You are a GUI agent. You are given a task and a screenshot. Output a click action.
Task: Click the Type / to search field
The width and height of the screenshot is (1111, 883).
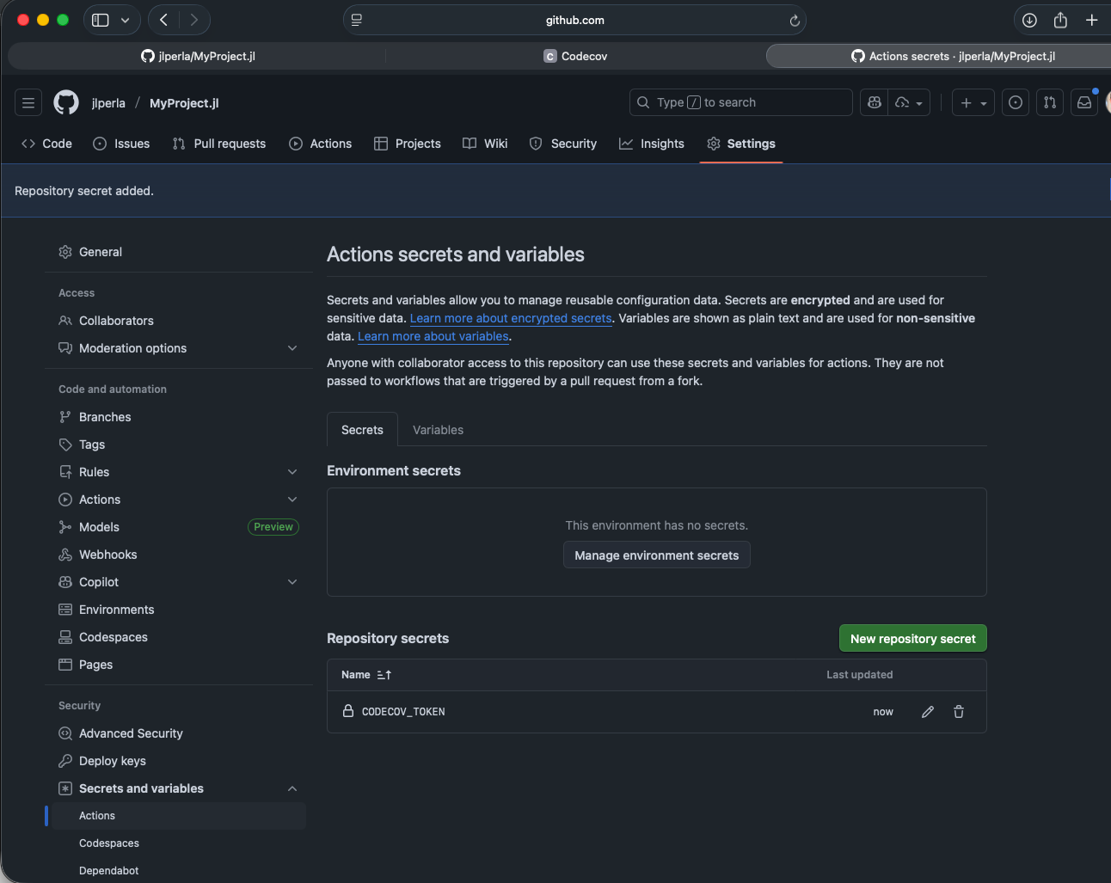tap(740, 103)
